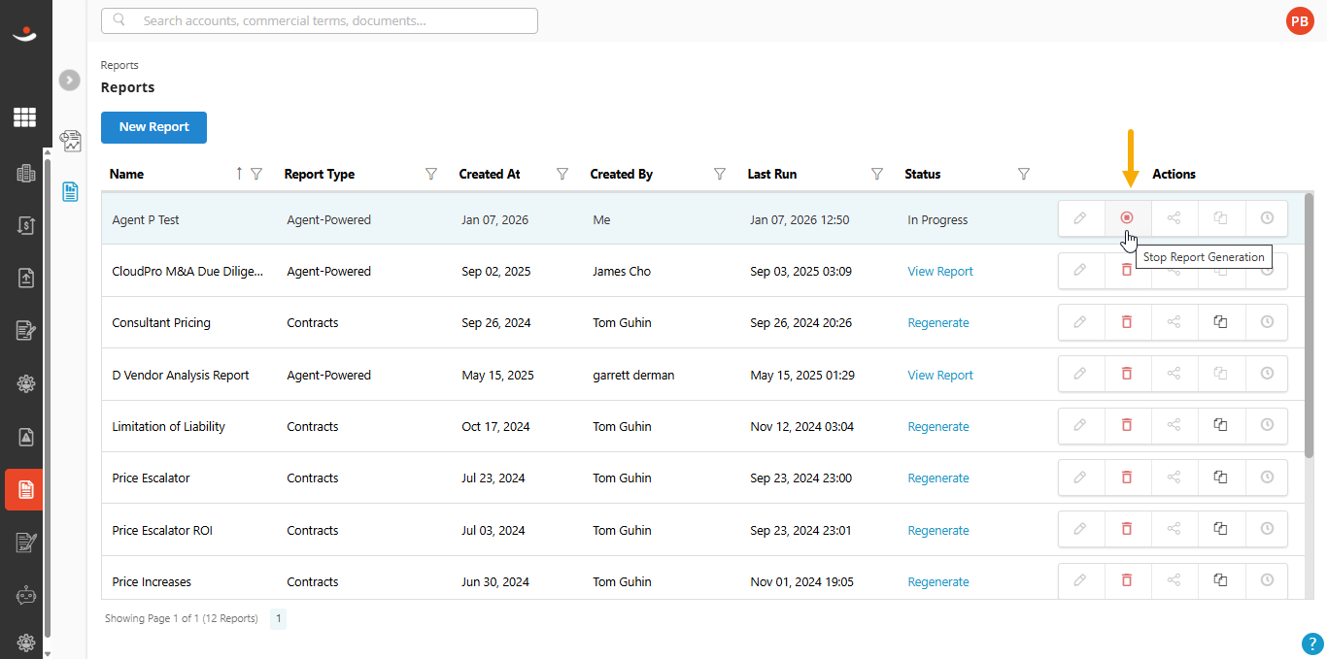This screenshot has width=1327, height=659.
Task: Click the search accounts input field
Action: tap(320, 20)
